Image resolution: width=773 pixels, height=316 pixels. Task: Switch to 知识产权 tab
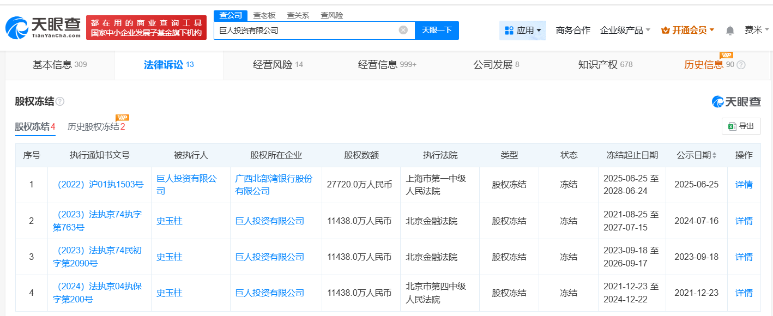click(x=605, y=65)
